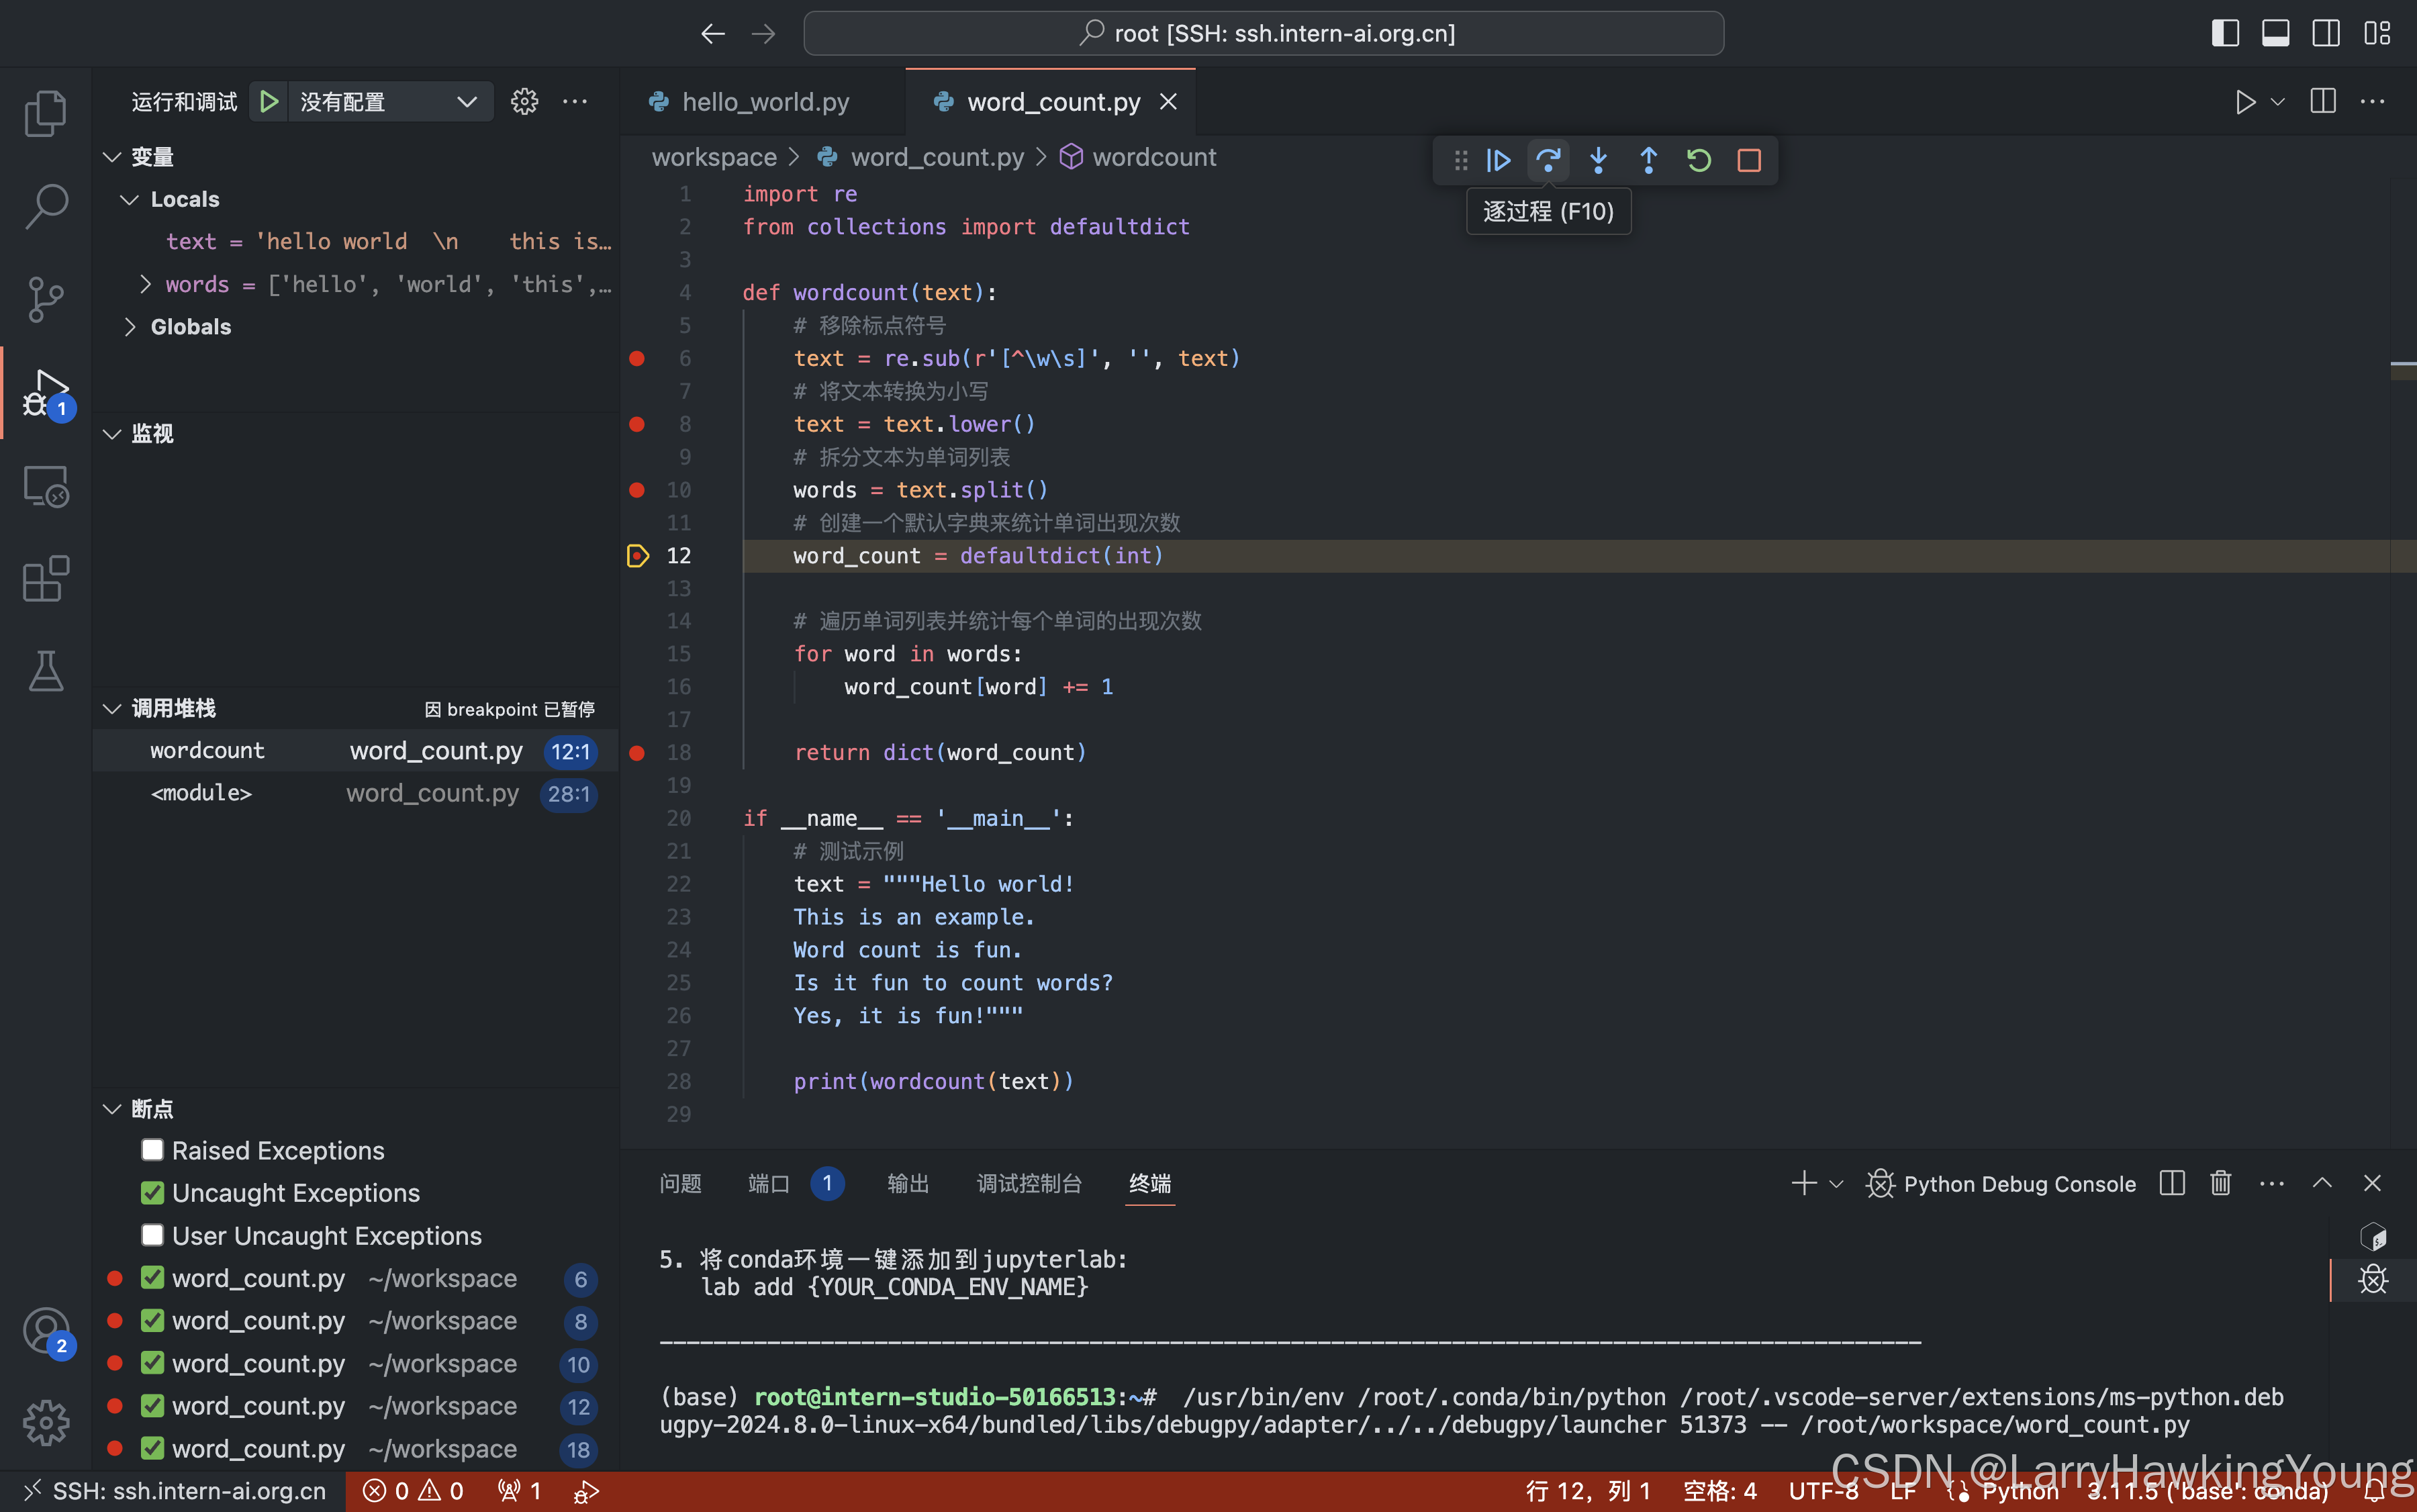Image resolution: width=2417 pixels, height=1512 pixels.
Task: Toggle the bottom panel layout icon
Action: click(2275, 33)
